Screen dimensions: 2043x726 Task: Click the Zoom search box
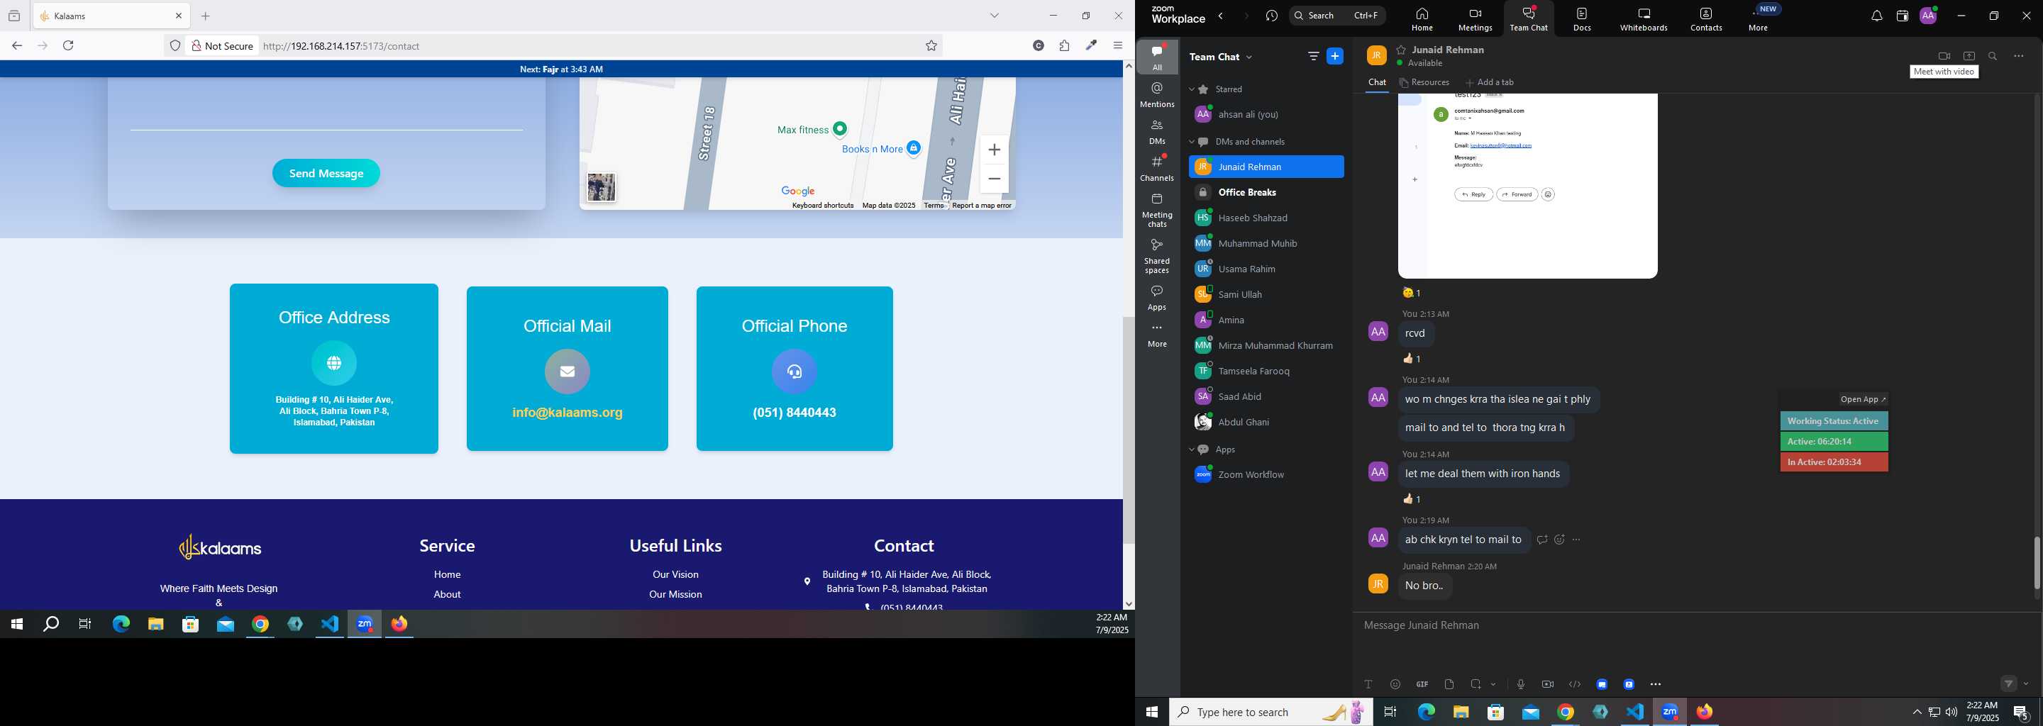pos(1336,16)
